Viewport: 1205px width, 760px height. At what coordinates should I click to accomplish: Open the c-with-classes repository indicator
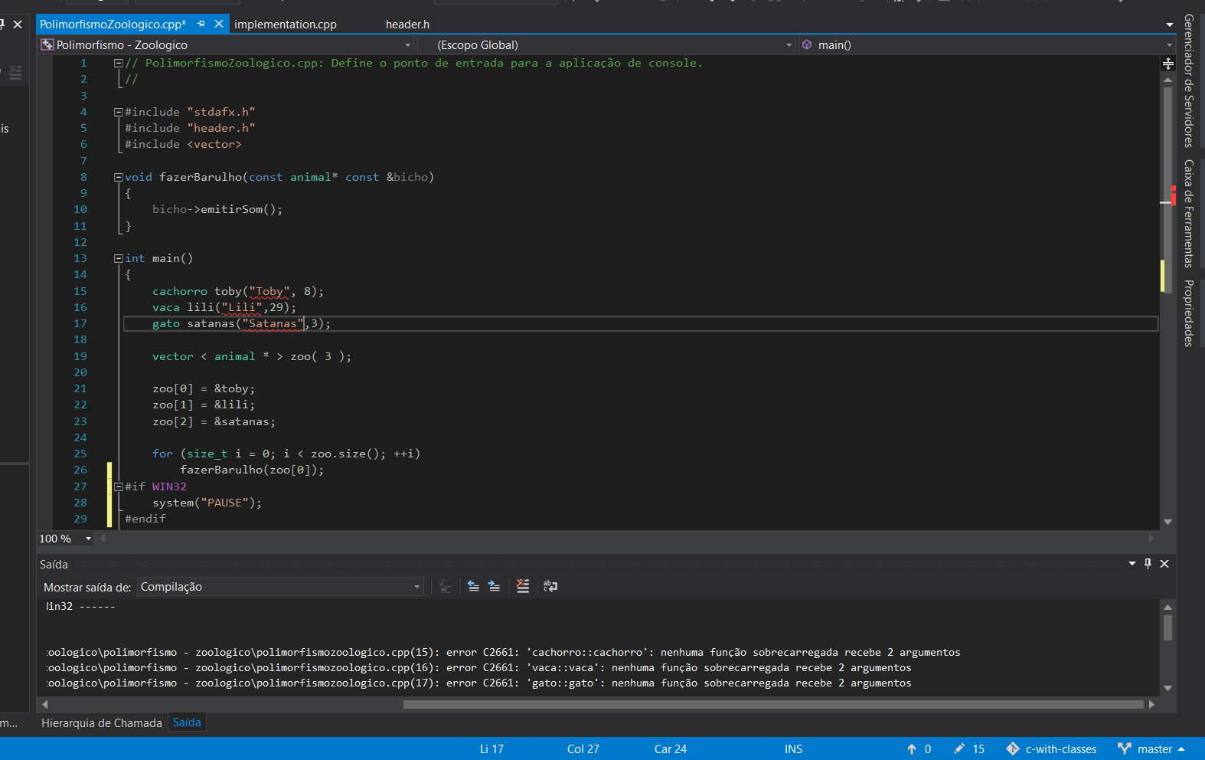pos(1051,749)
